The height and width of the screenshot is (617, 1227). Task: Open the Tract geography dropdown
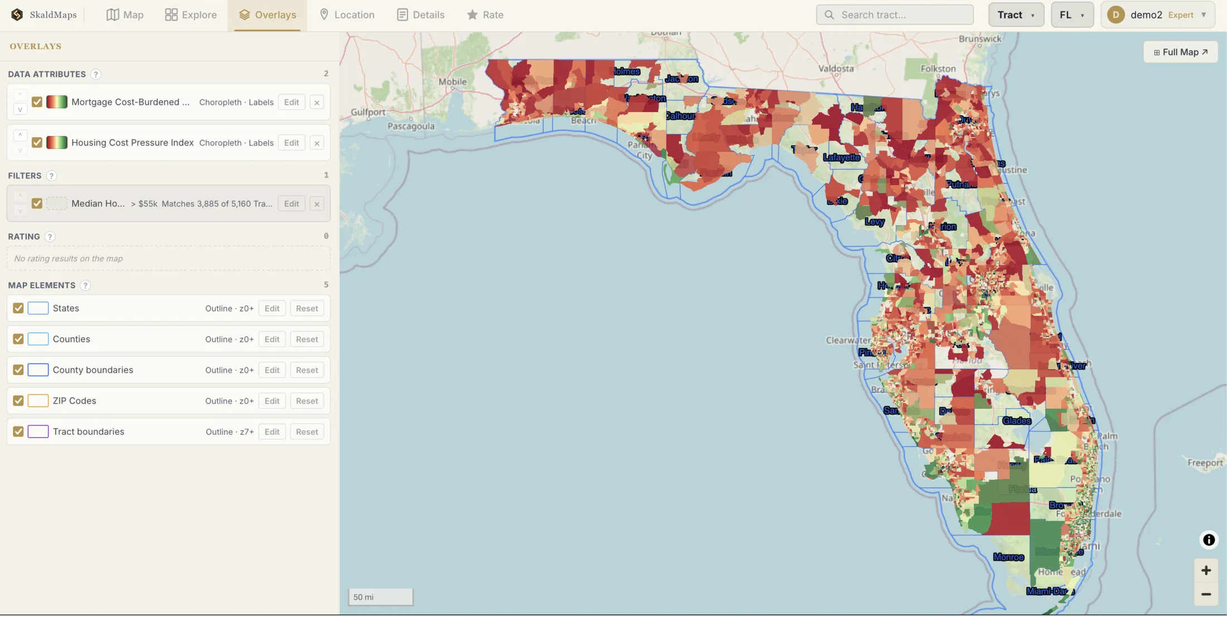[x=1016, y=14]
